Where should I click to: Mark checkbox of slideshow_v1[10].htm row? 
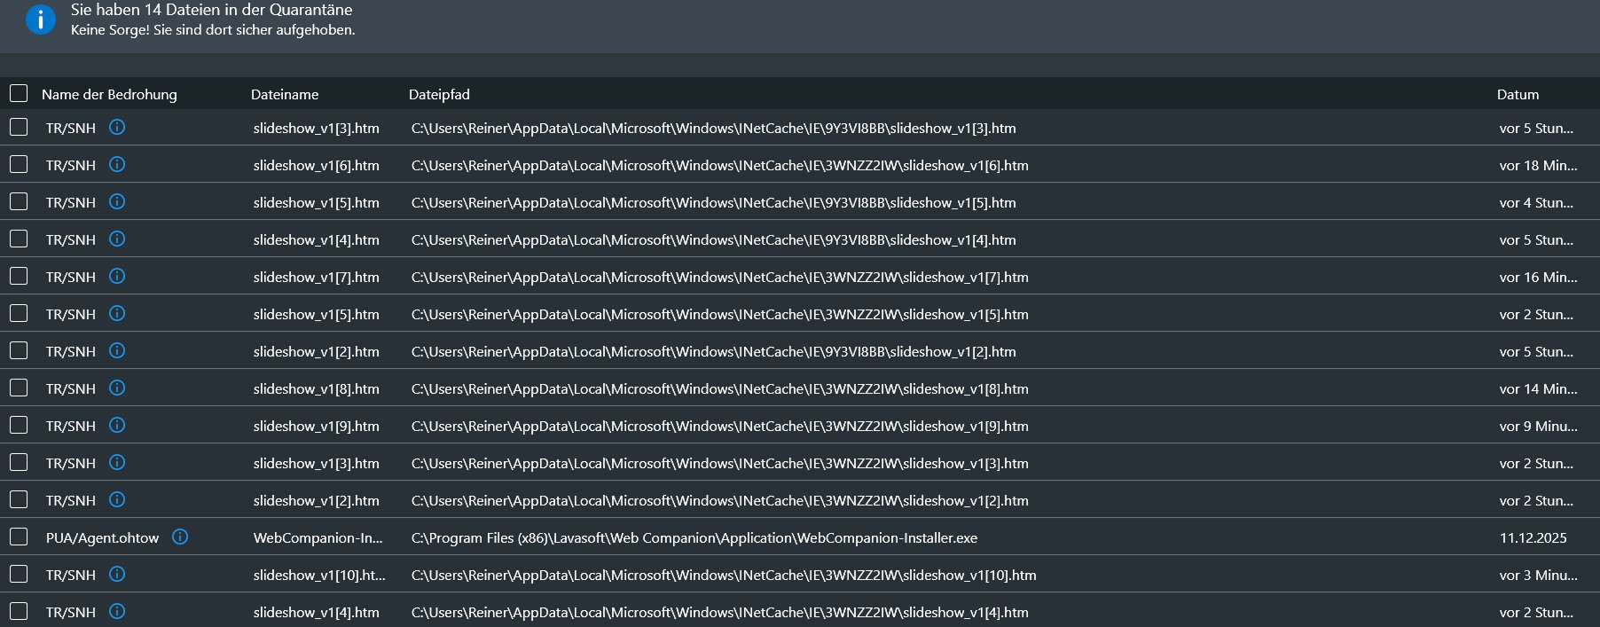coord(19,574)
